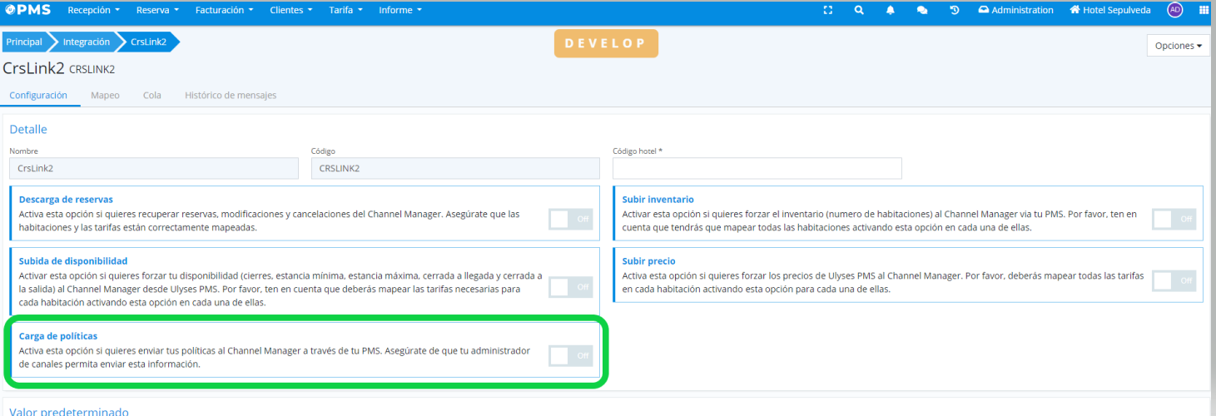
Task: Enable the Carga de políticas toggle
Action: 570,355
